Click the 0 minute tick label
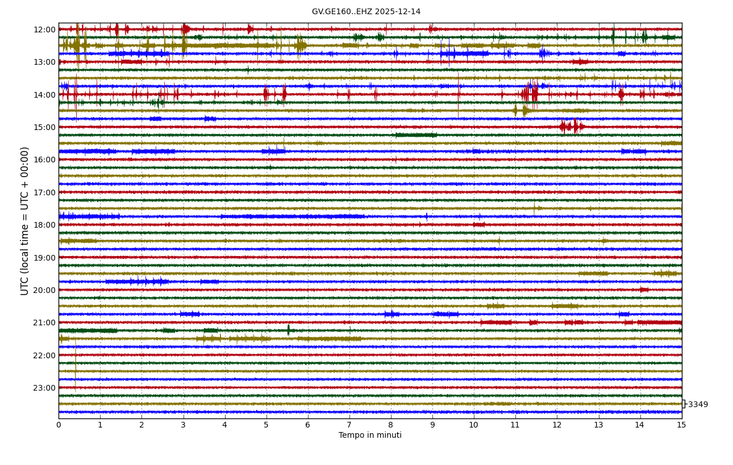 point(59,425)
